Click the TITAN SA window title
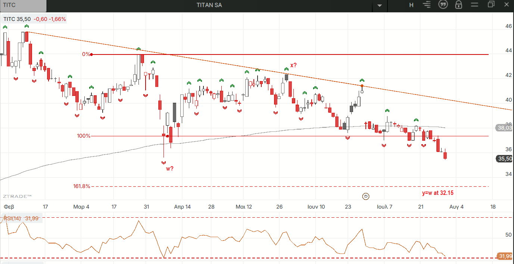The width and height of the screenshot is (514, 264). (x=209, y=5)
